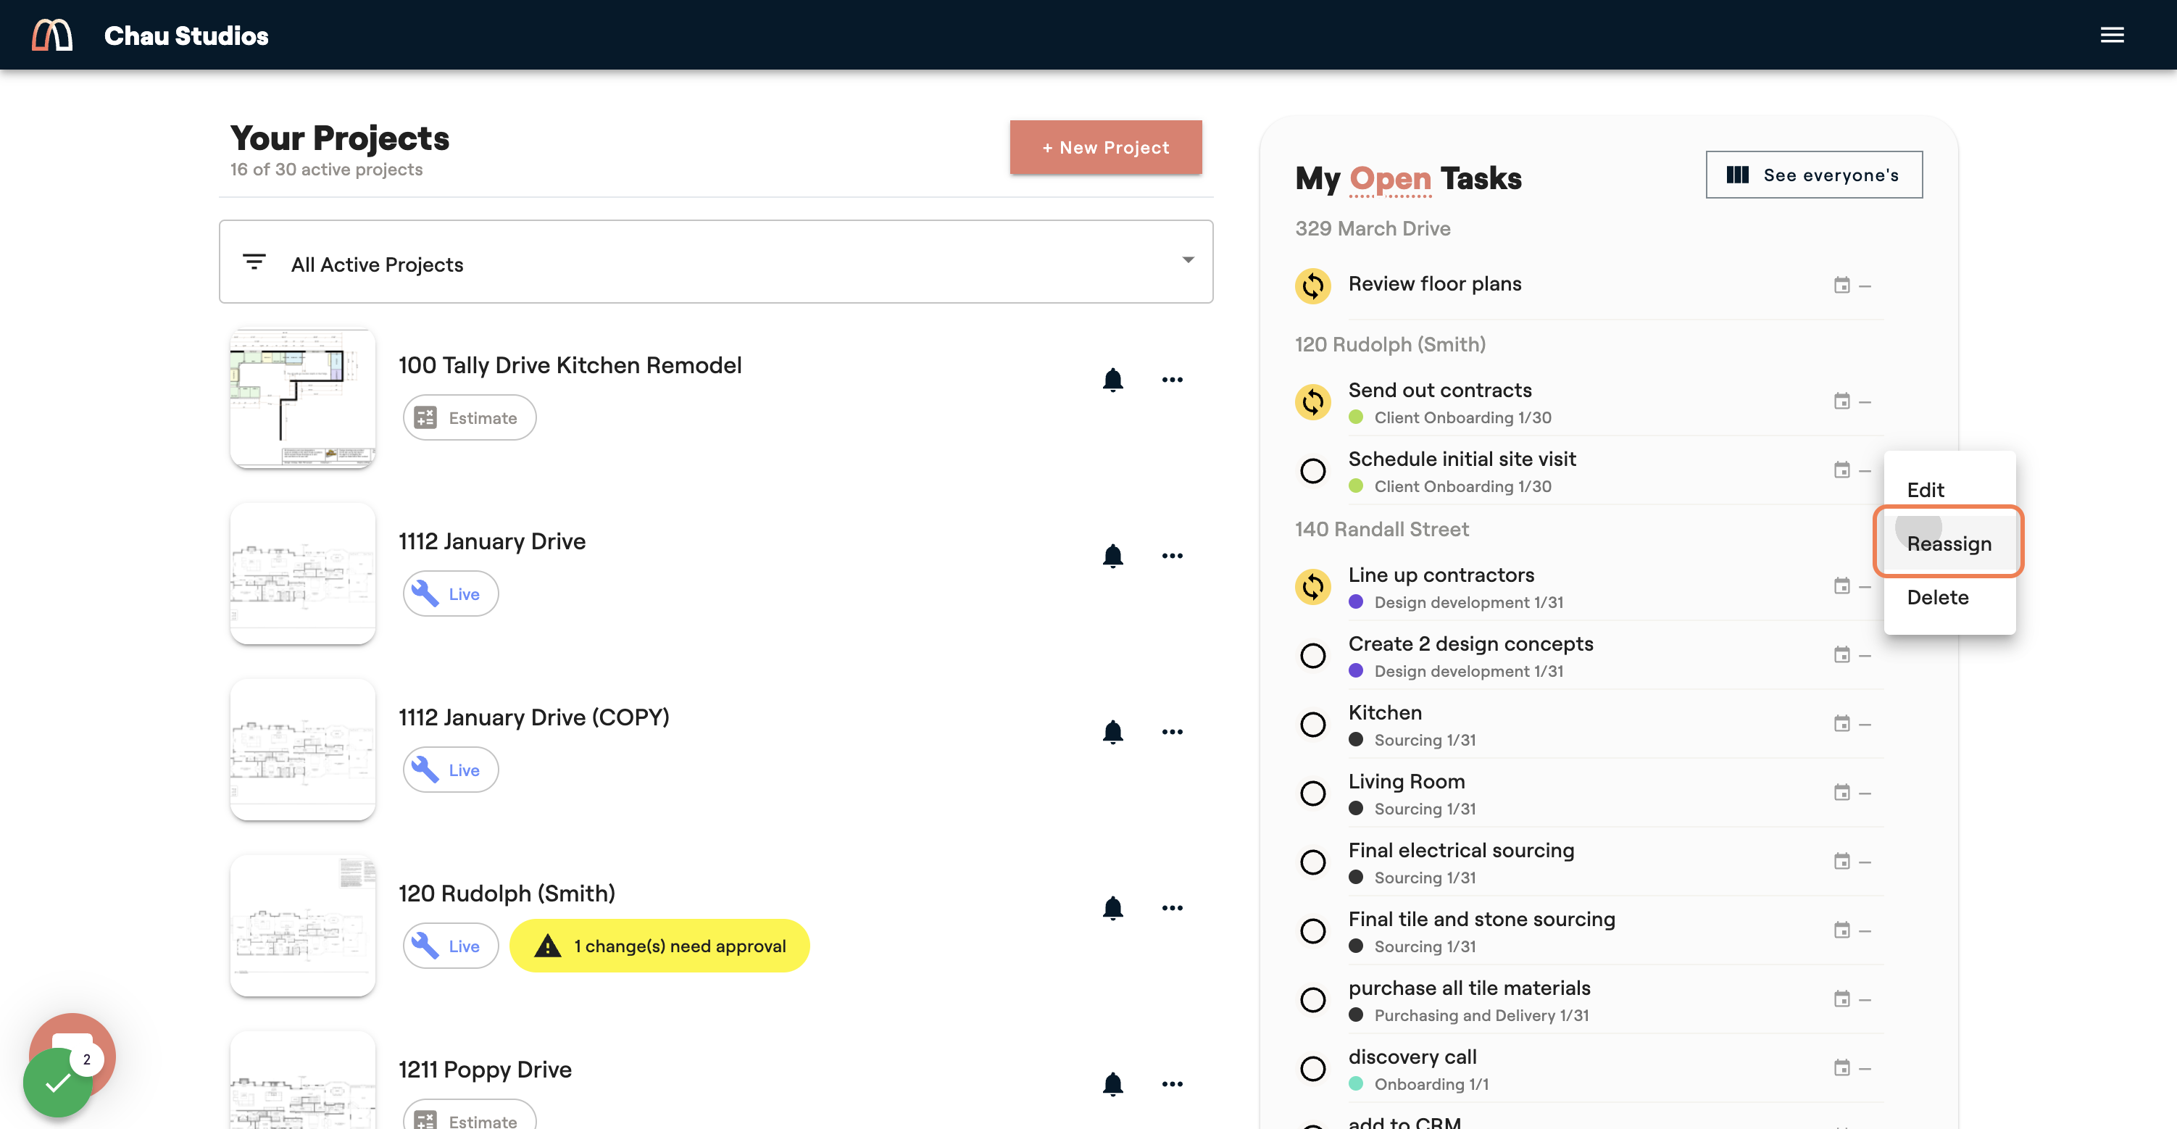Mark Schedule initial site visit complete
2177x1129 pixels.
tap(1313, 471)
